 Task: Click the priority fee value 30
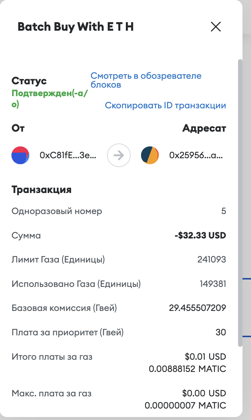221,332
